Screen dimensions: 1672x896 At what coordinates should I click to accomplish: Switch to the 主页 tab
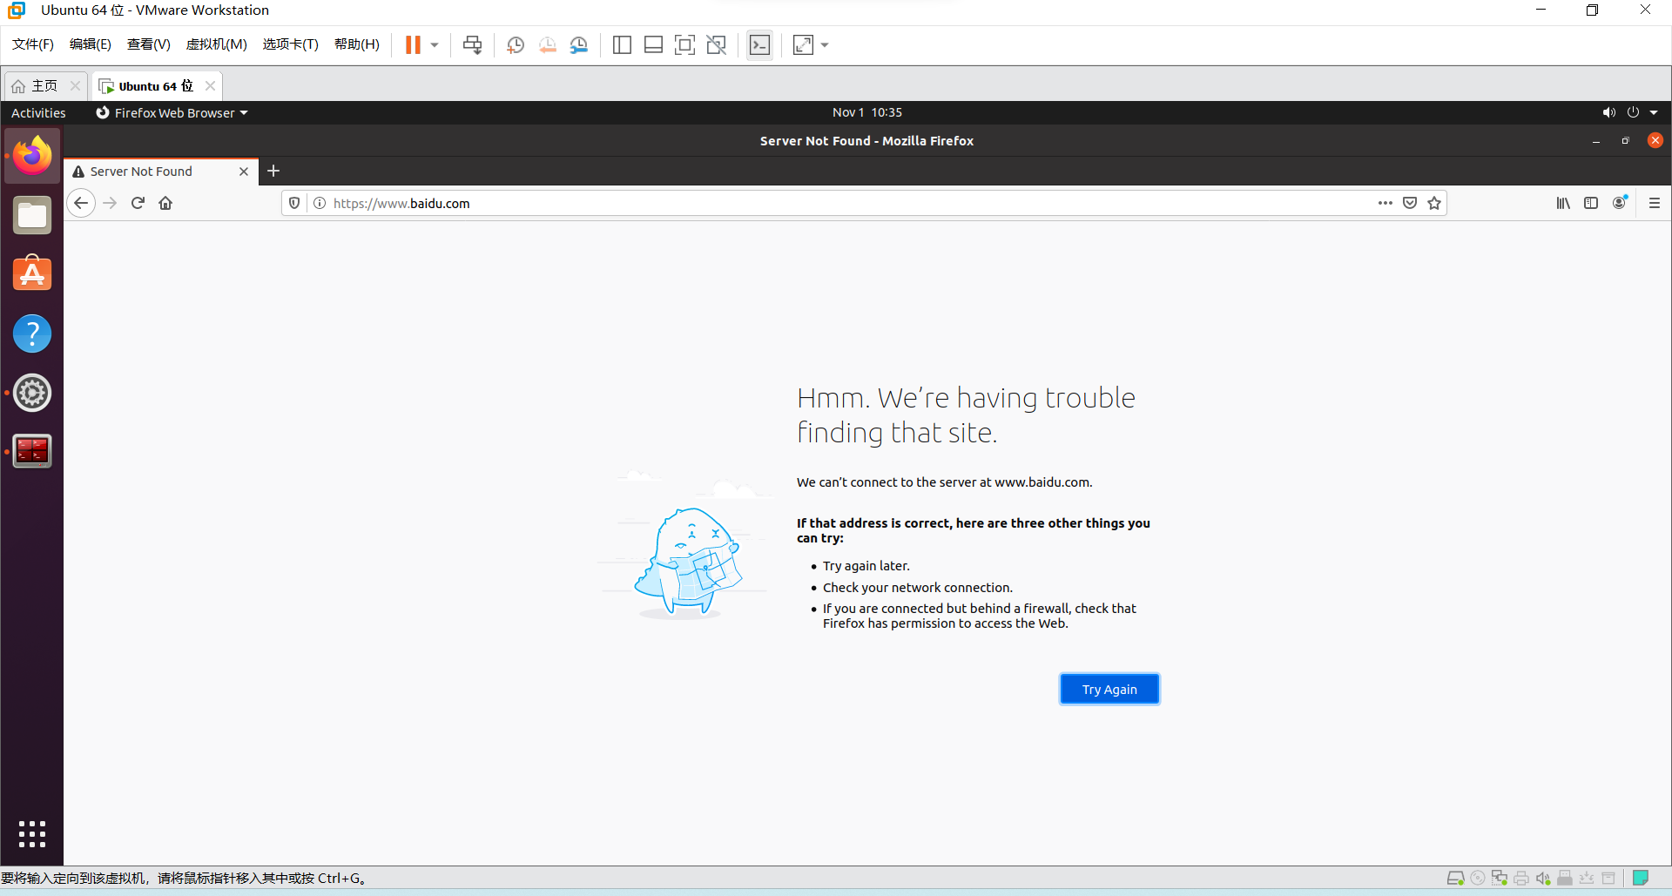[x=45, y=85]
